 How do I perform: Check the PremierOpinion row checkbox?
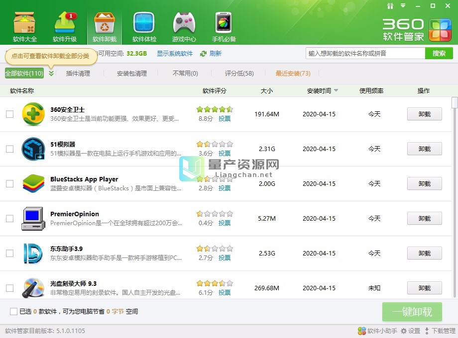(9, 218)
